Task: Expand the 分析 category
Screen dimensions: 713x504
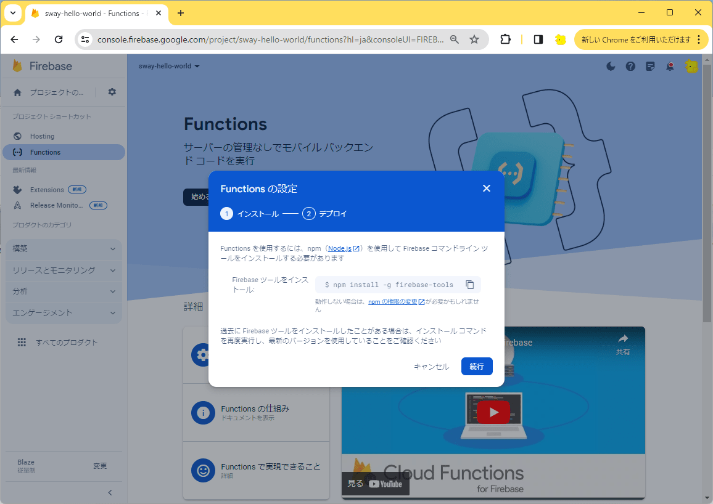Action: pyautogui.click(x=64, y=291)
